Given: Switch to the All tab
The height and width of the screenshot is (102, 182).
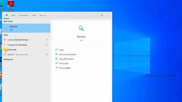Looking at the screenshot, I should pos(7,15).
